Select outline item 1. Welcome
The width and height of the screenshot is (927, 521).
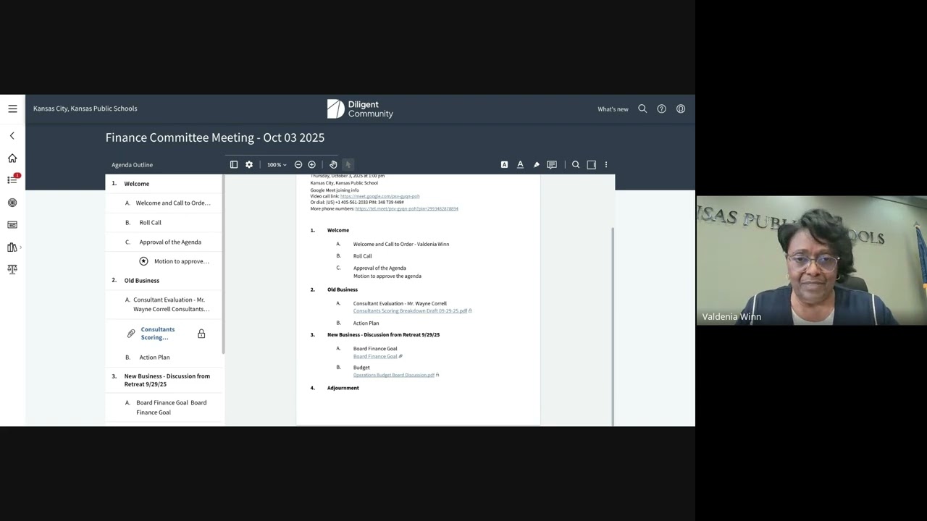tap(165, 184)
